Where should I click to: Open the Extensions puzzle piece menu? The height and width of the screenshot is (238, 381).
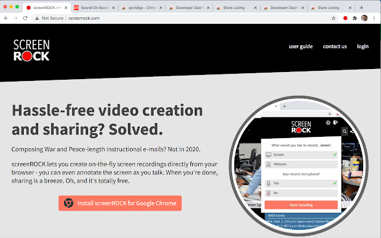tap(355, 18)
